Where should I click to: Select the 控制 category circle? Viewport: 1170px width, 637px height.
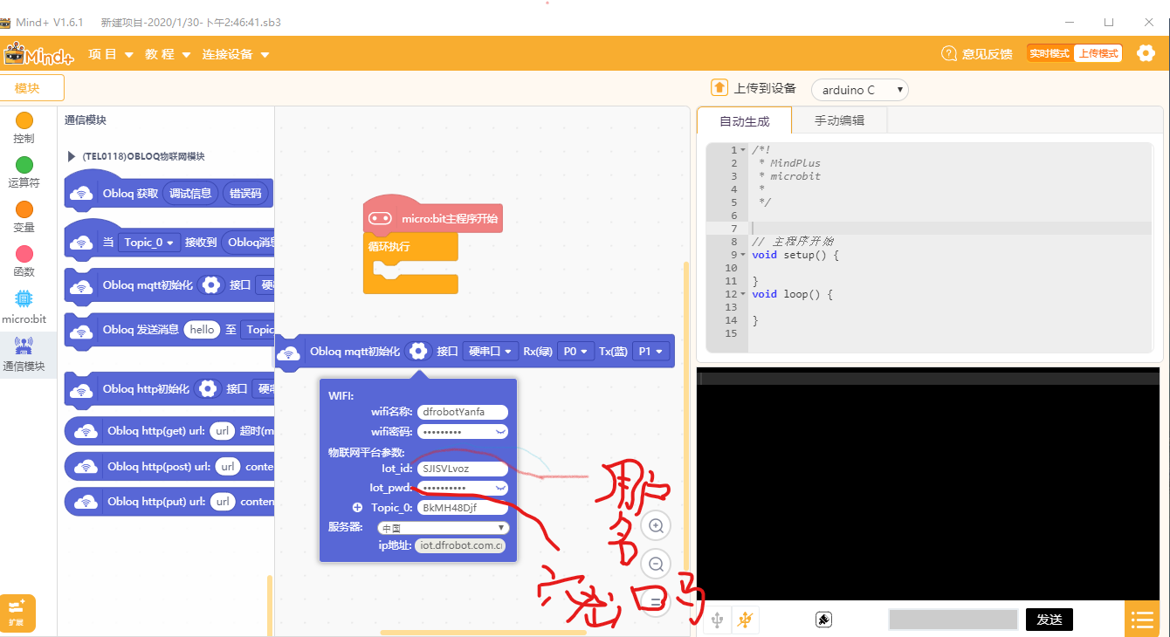pyautogui.click(x=24, y=120)
